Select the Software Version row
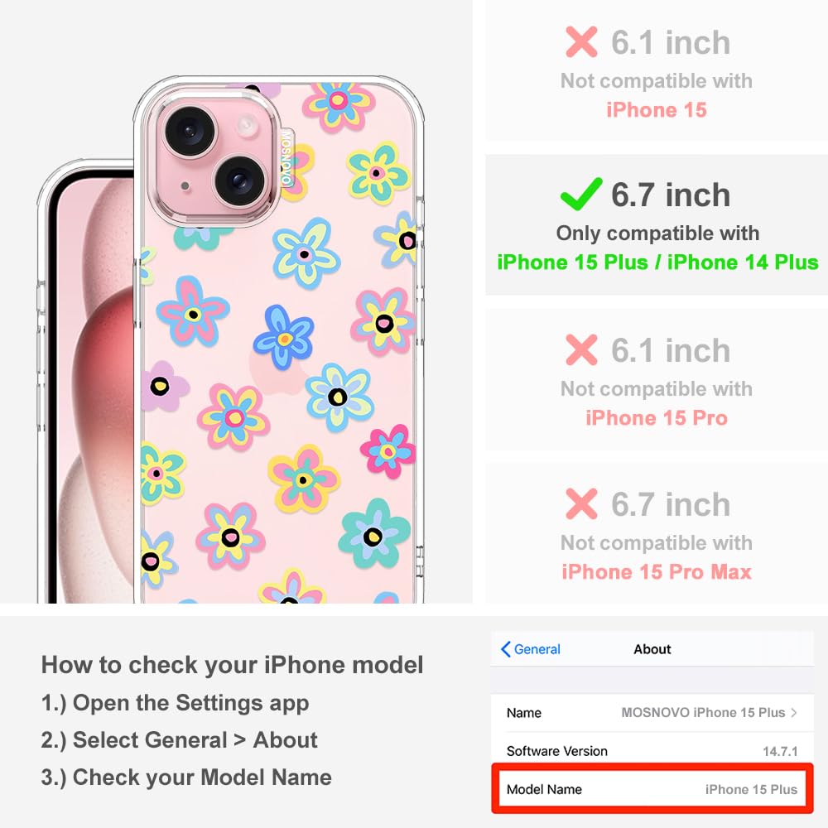This screenshot has width=828, height=828. pyautogui.click(x=652, y=750)
